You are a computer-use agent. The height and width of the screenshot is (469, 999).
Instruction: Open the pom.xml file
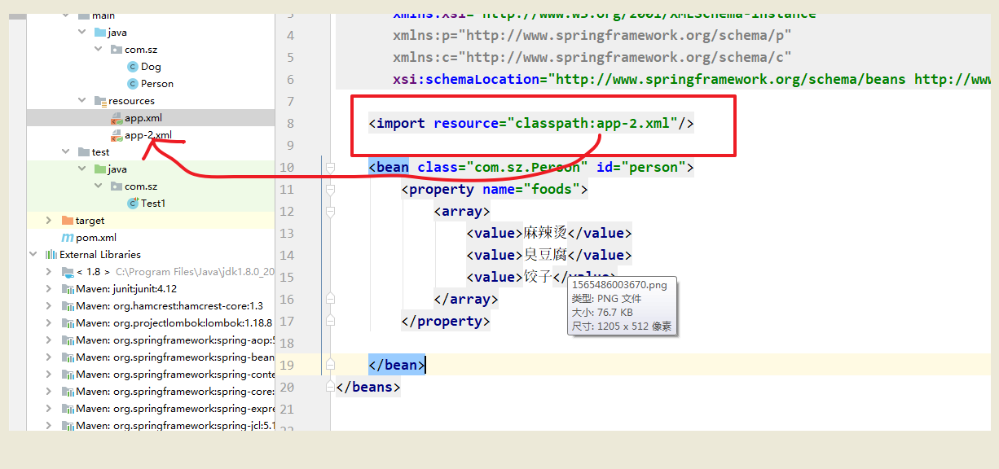[96, 238]
